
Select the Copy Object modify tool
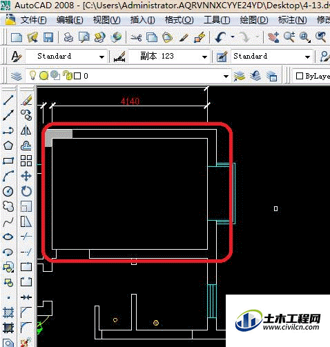[x=26, y=115]
